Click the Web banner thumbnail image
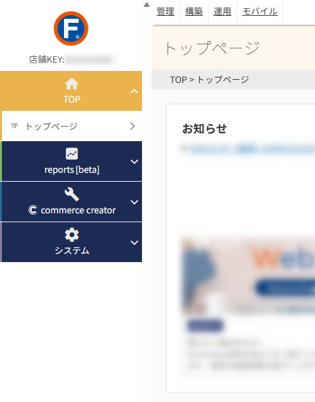 click(248, 277)
